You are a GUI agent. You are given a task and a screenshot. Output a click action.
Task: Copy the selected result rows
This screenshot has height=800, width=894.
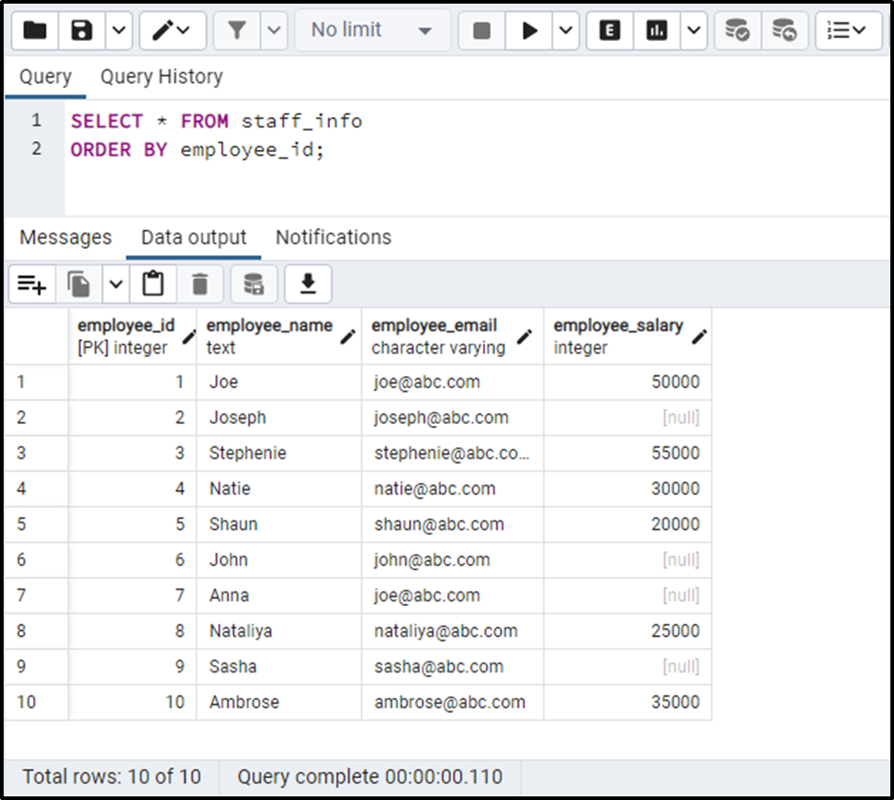(x=79, y=283)
